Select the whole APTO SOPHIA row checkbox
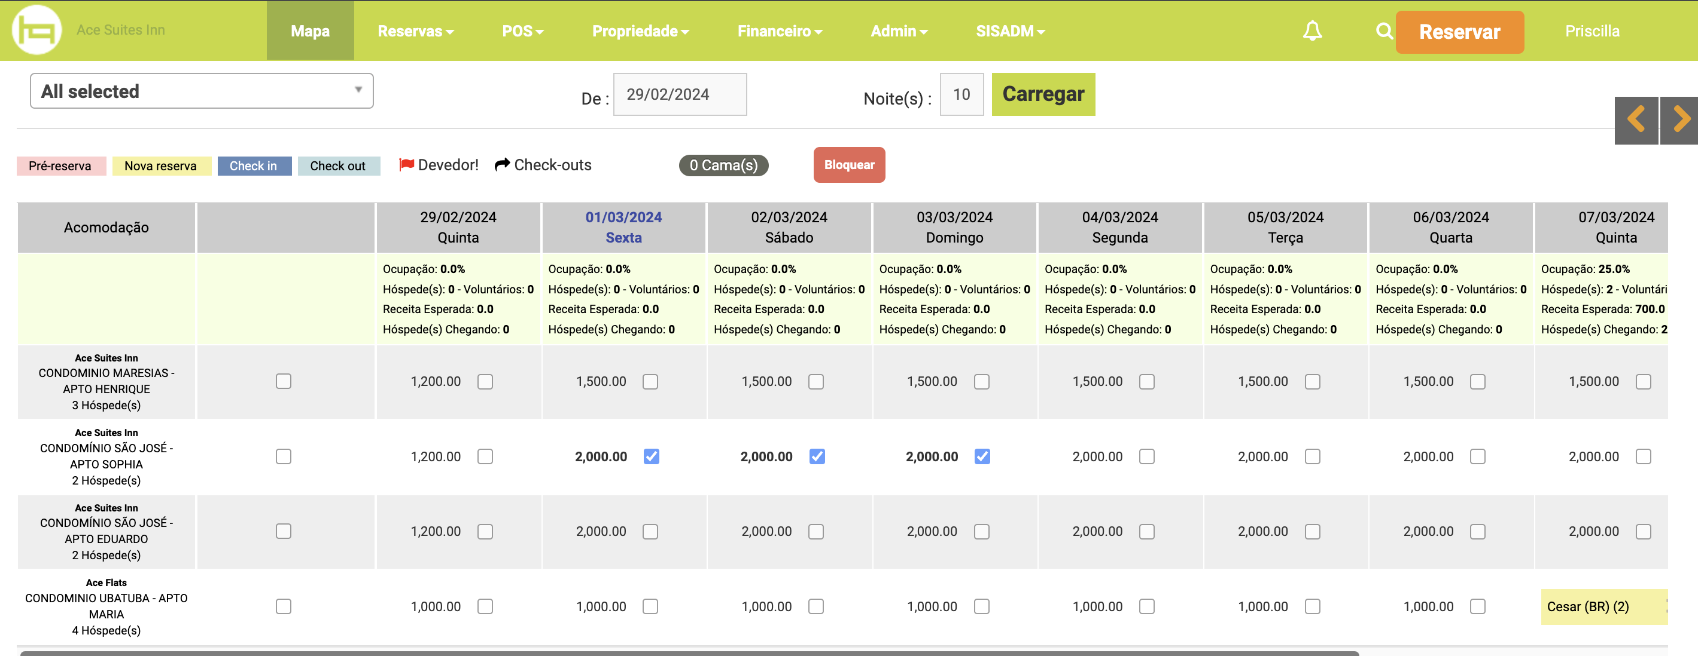 pos(284,456)
